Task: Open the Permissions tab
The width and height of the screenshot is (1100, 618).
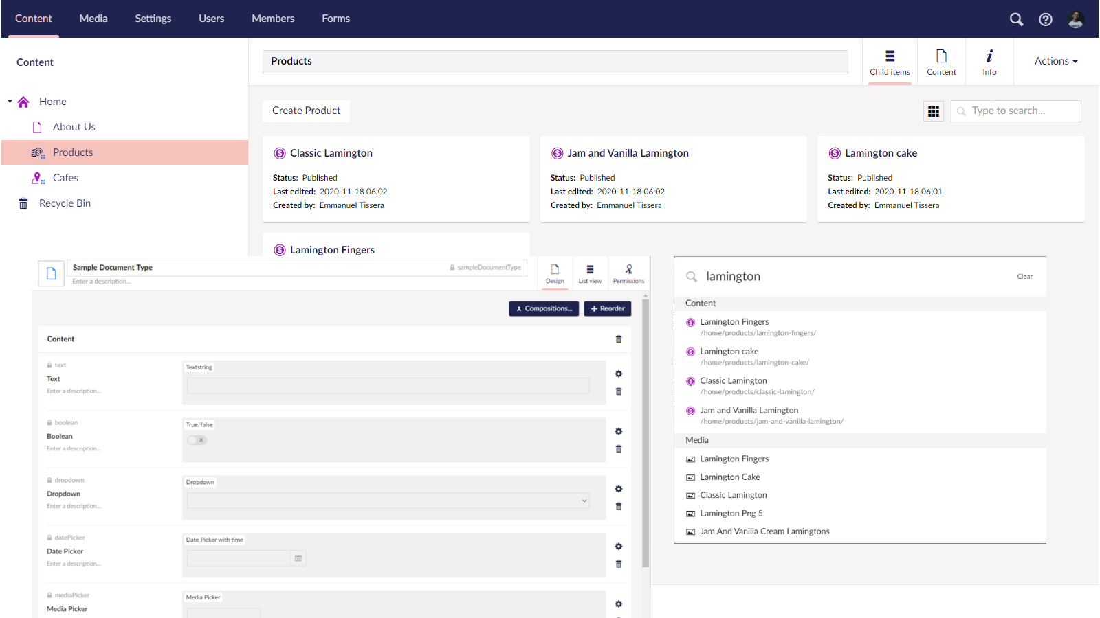Action: tap(628, 273)
